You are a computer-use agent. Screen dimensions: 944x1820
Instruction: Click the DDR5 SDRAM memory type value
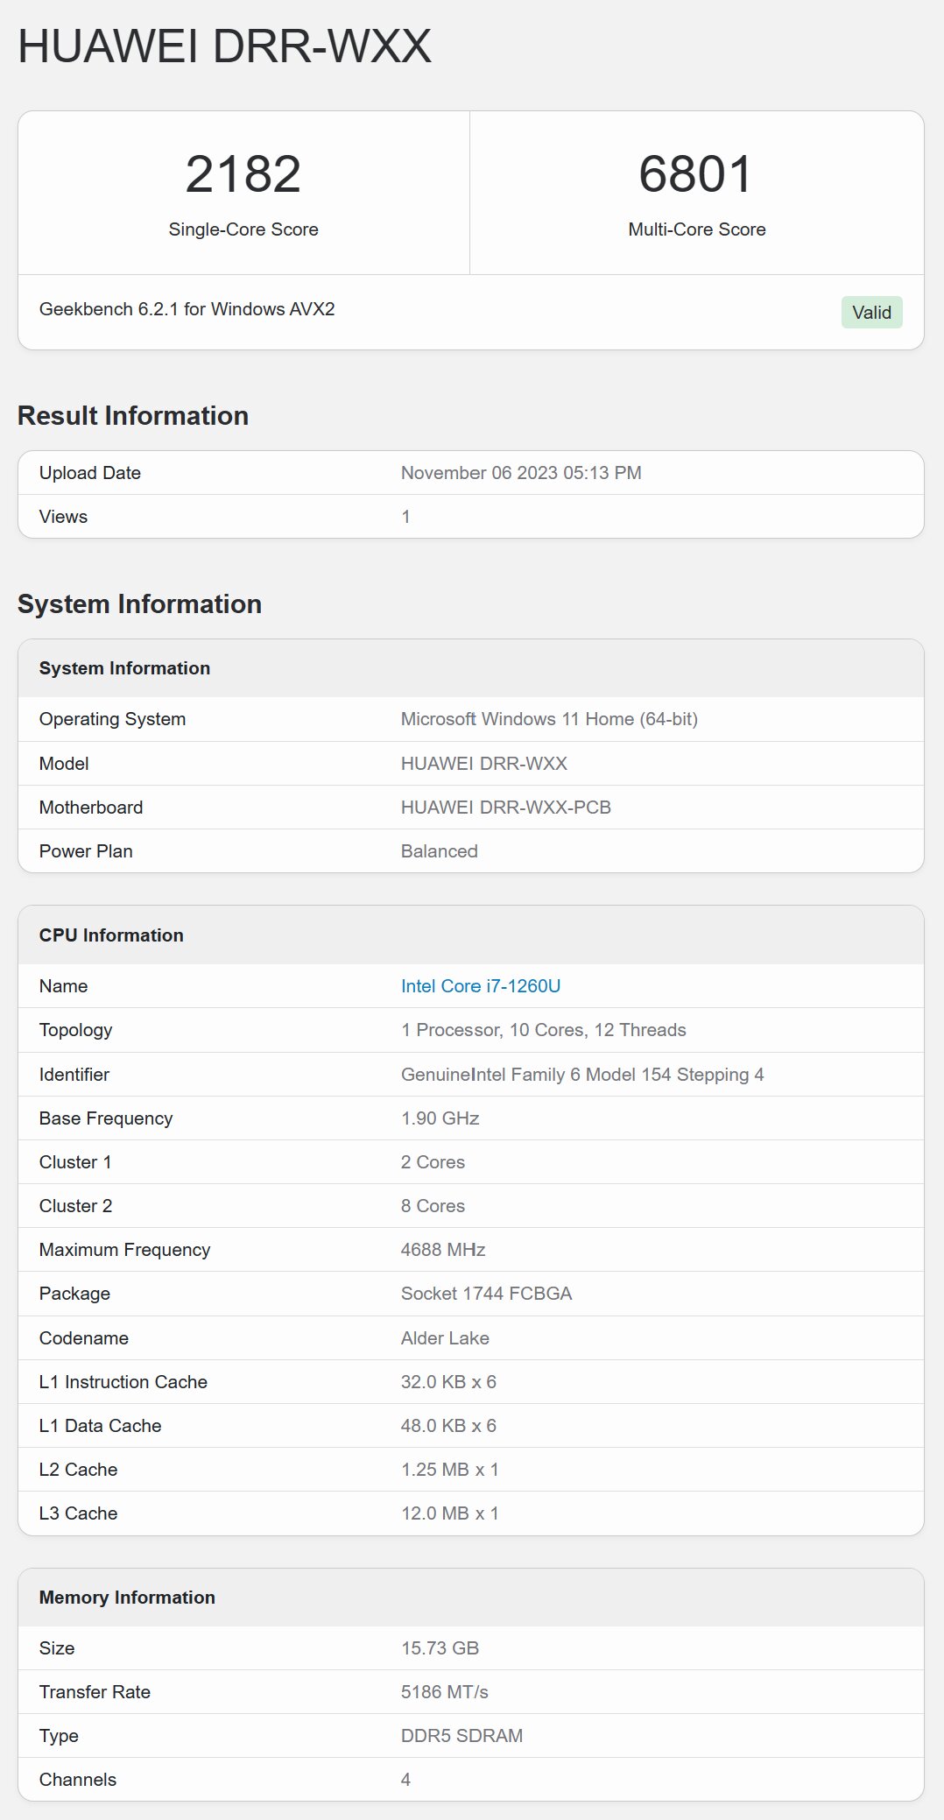click(461, 1736)
